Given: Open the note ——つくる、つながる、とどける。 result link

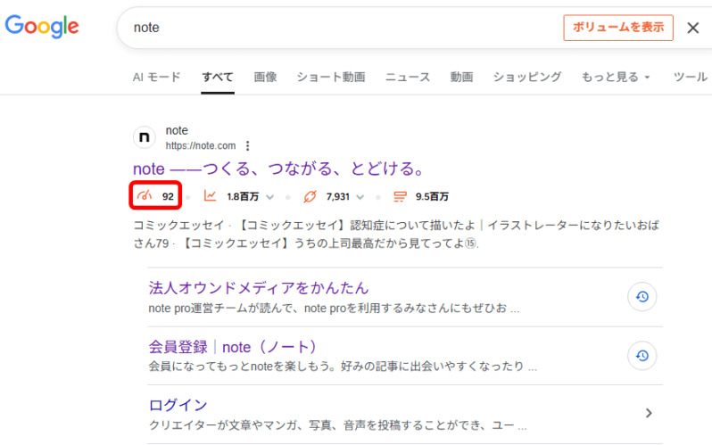Looking at the screenshot, I should 277,169.
